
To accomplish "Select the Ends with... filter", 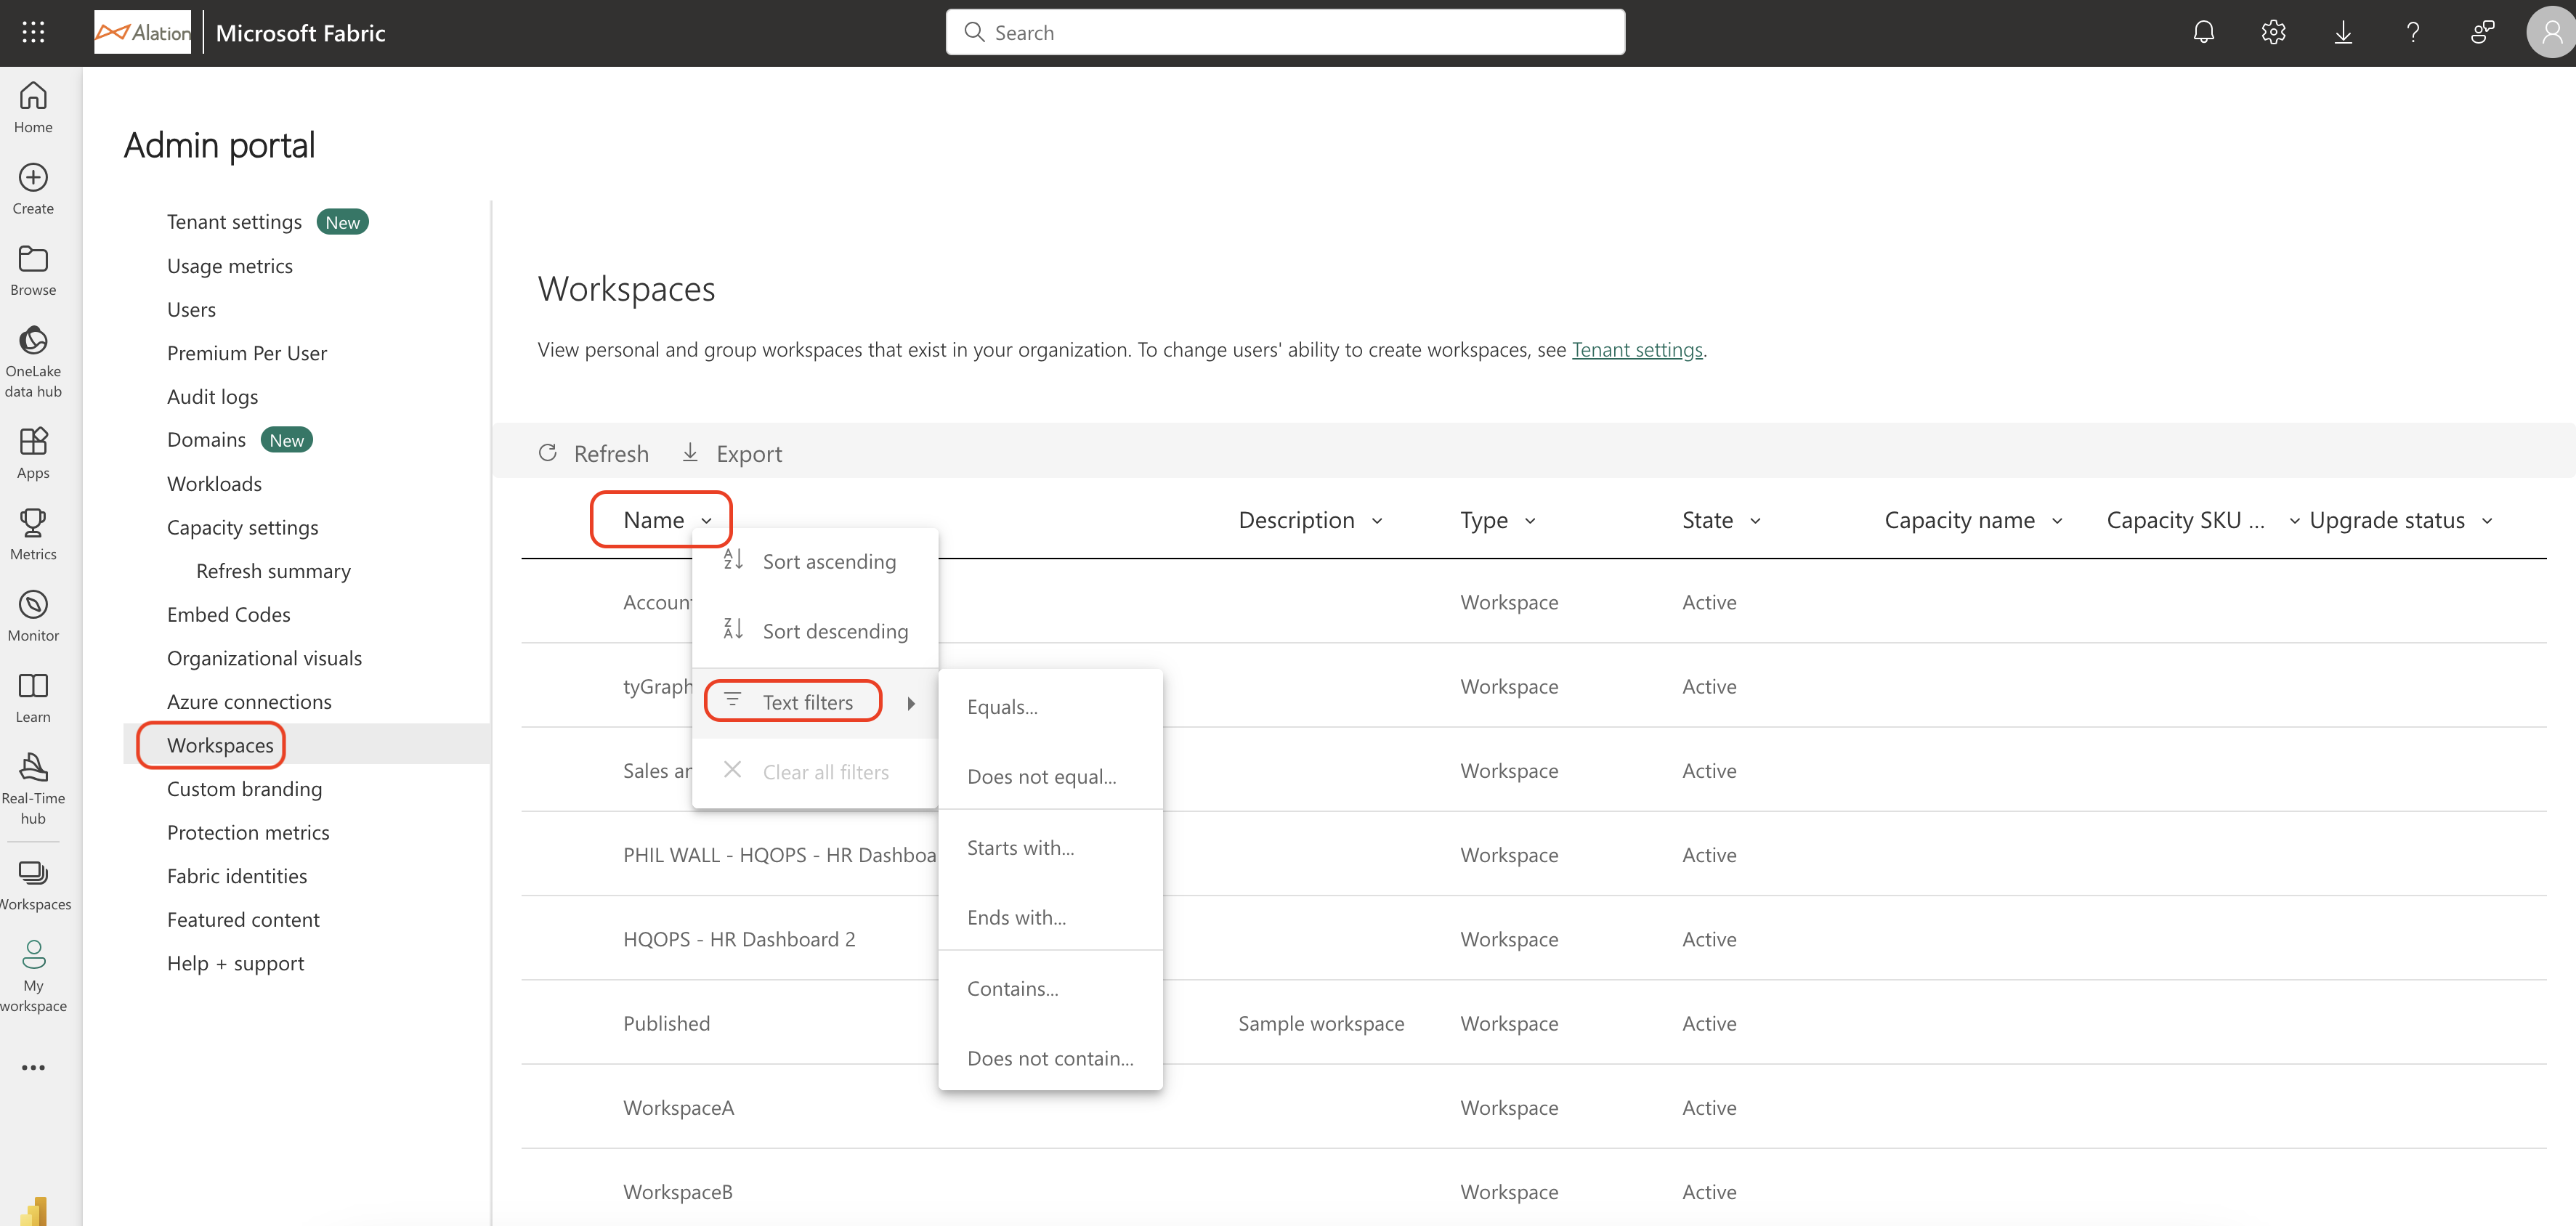I will pyautogui.click(x=1050, y=917).
